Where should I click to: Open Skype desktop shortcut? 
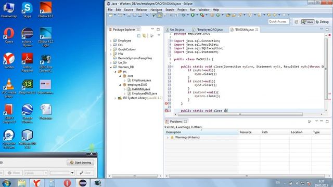tap(27, 10)
